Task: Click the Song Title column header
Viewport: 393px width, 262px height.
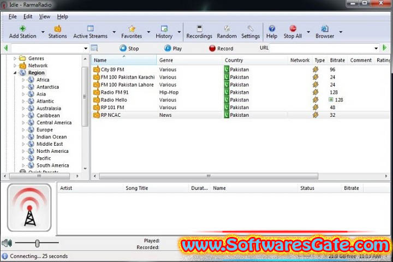Action: pyautogui.click(x=156, y=188)
